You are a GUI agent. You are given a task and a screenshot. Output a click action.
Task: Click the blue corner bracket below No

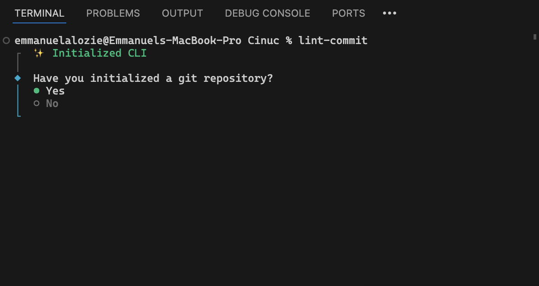pyautogui.click(x=18, y=115)
